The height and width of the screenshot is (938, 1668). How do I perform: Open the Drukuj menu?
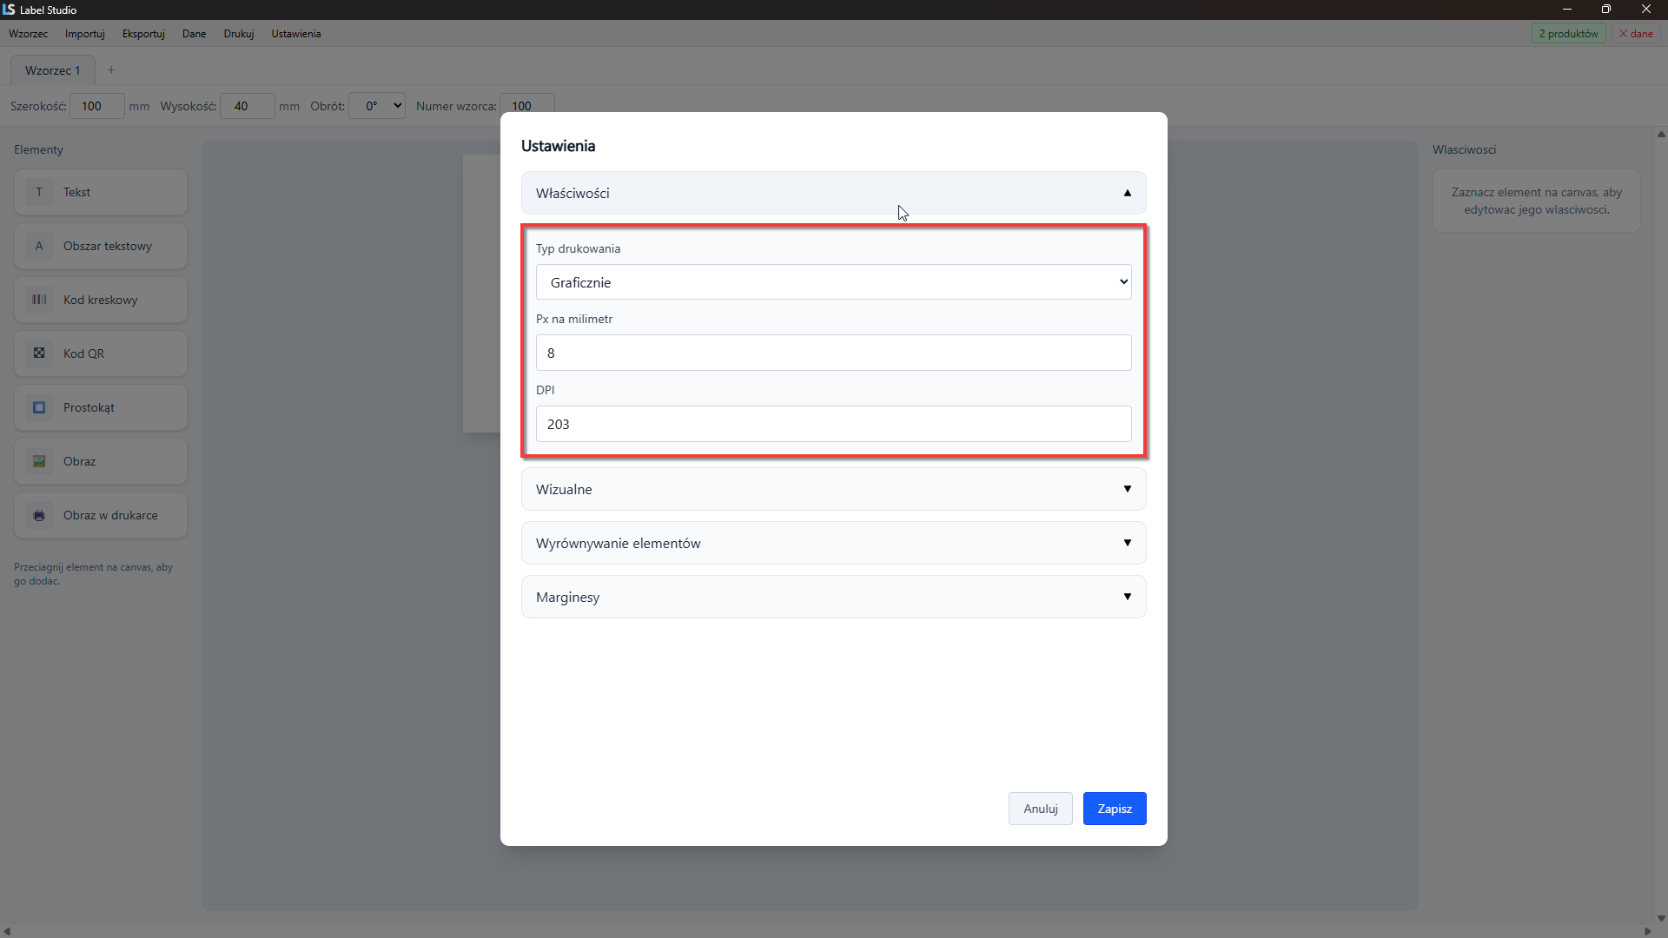[239, 34]
